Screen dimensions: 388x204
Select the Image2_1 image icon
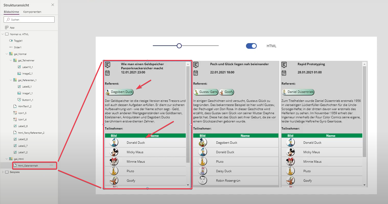pos(19,74)
